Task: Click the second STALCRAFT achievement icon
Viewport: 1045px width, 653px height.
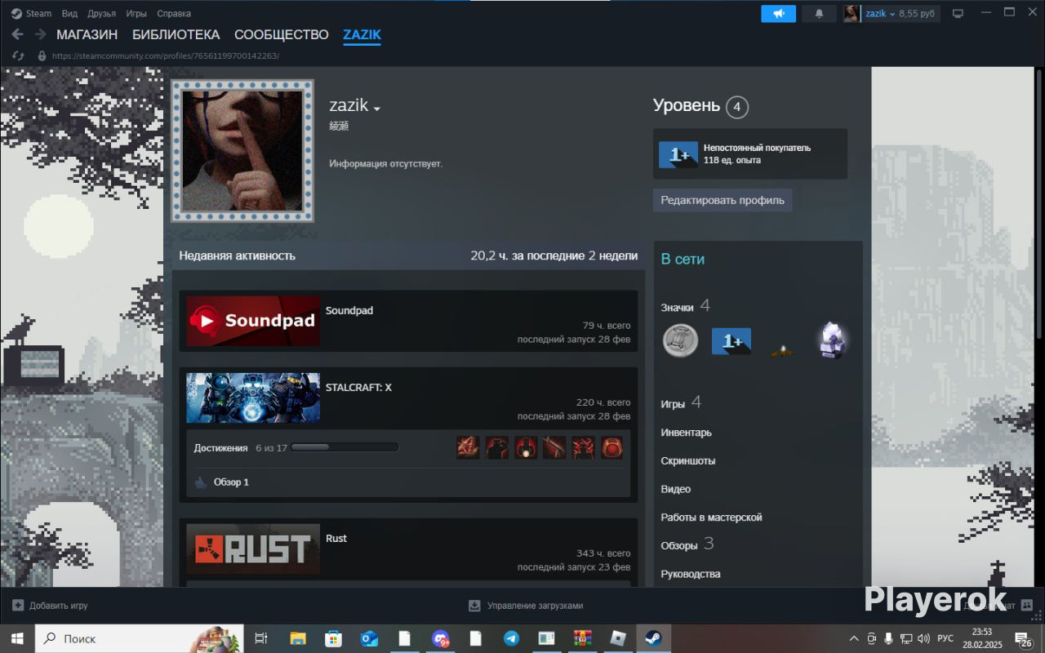Action: tap(497, 447)
